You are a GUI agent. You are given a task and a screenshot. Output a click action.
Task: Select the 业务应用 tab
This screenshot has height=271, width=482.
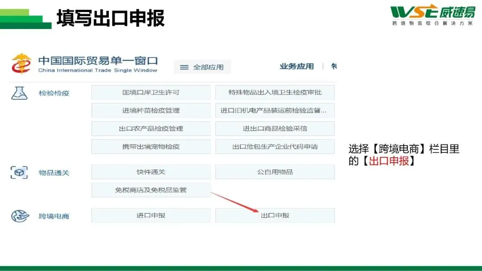point(297,66)
